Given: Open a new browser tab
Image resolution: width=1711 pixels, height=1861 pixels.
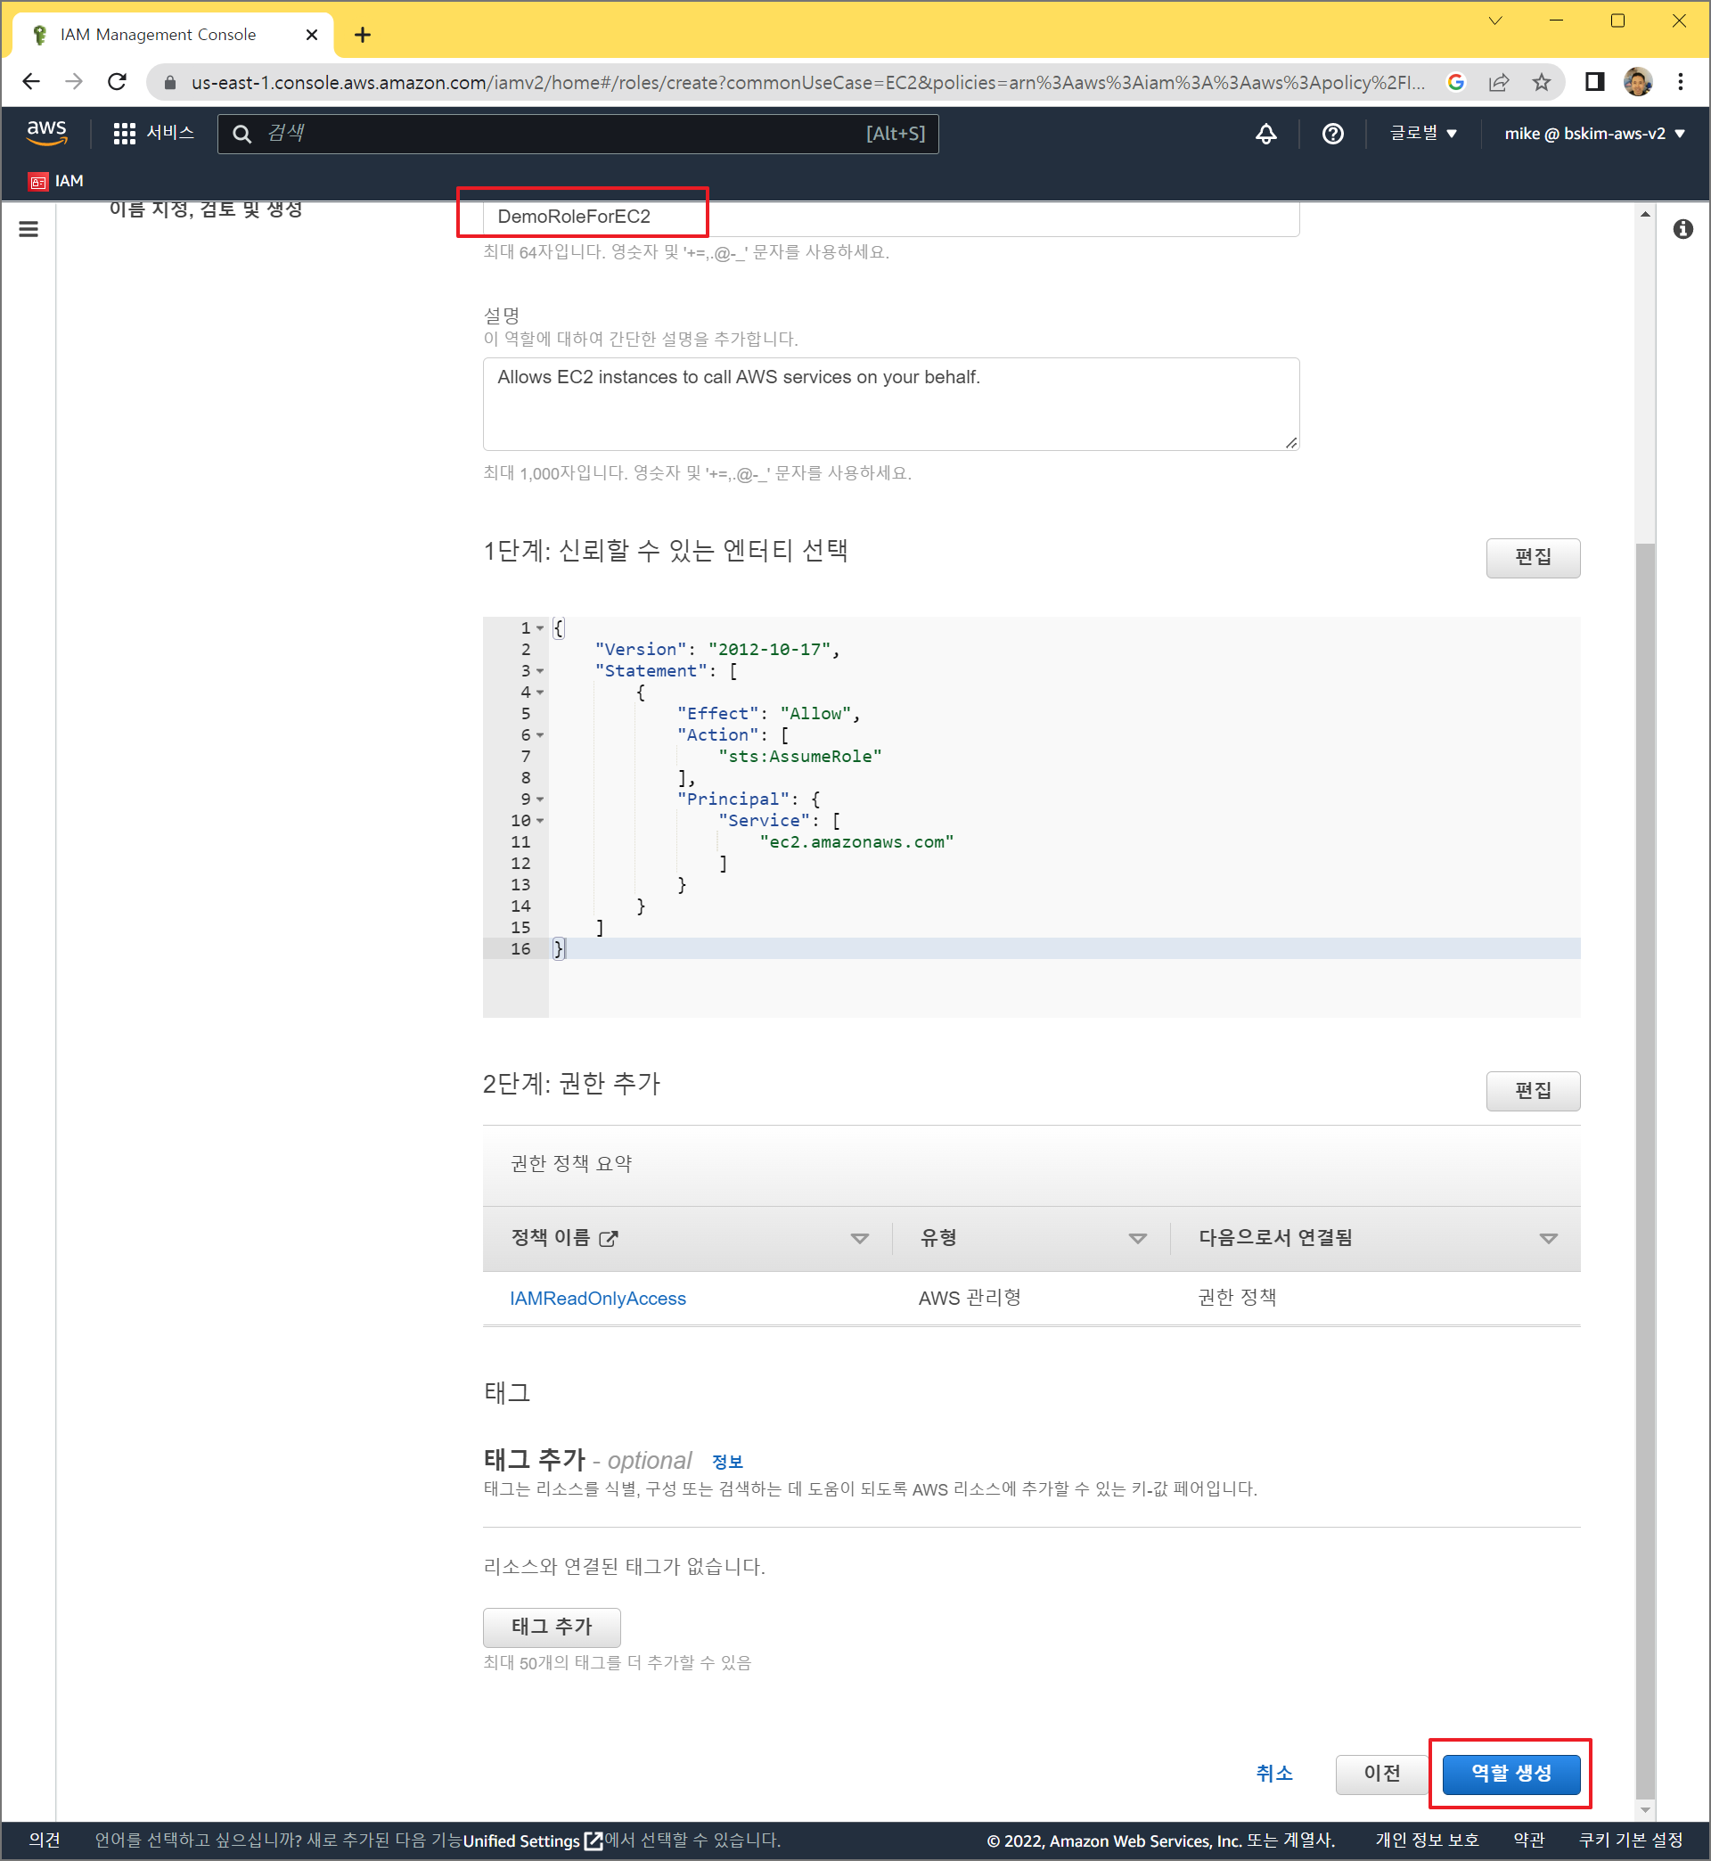Looking at the screenshot, I should pyautogui.click(x=363, y=35).
